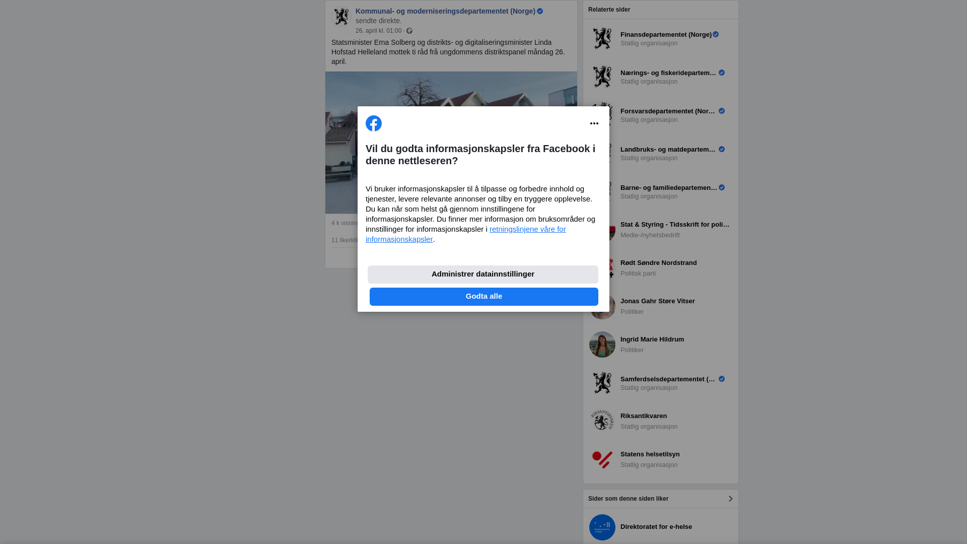Open Jonas Gahr Støre Vitser page
Viewport: 967px width, 544px height.
coord(658,301)
